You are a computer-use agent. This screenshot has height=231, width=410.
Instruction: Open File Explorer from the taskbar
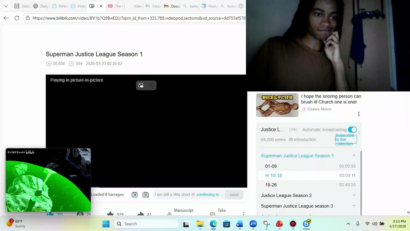(200, 224)
